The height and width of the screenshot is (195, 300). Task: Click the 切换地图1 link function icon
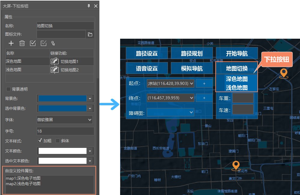(54, 61)
